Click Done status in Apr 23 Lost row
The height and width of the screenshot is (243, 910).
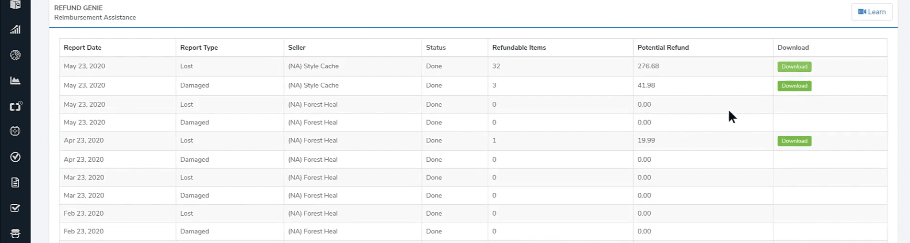434,140
